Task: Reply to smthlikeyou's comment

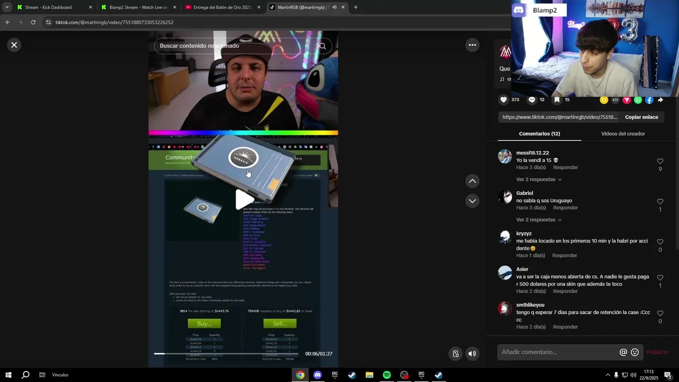Action: tap(565, 327)
